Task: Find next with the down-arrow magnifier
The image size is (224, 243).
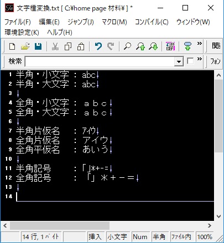Action: [x=153, y=46]
